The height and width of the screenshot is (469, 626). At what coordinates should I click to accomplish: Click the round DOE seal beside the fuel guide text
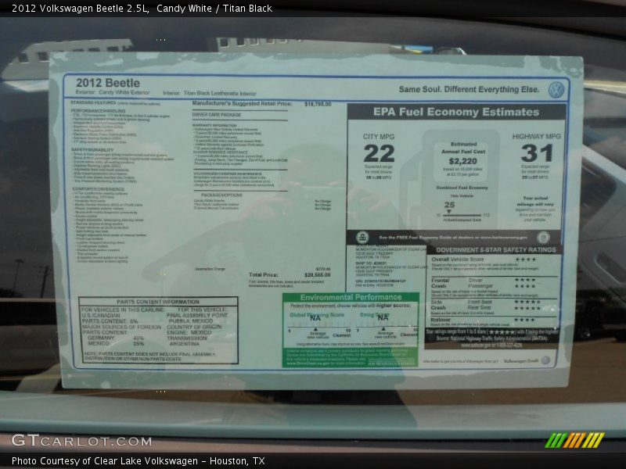543,238
